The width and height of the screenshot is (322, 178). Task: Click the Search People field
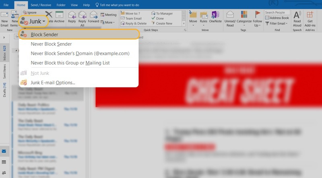click(x=277, y=12)
